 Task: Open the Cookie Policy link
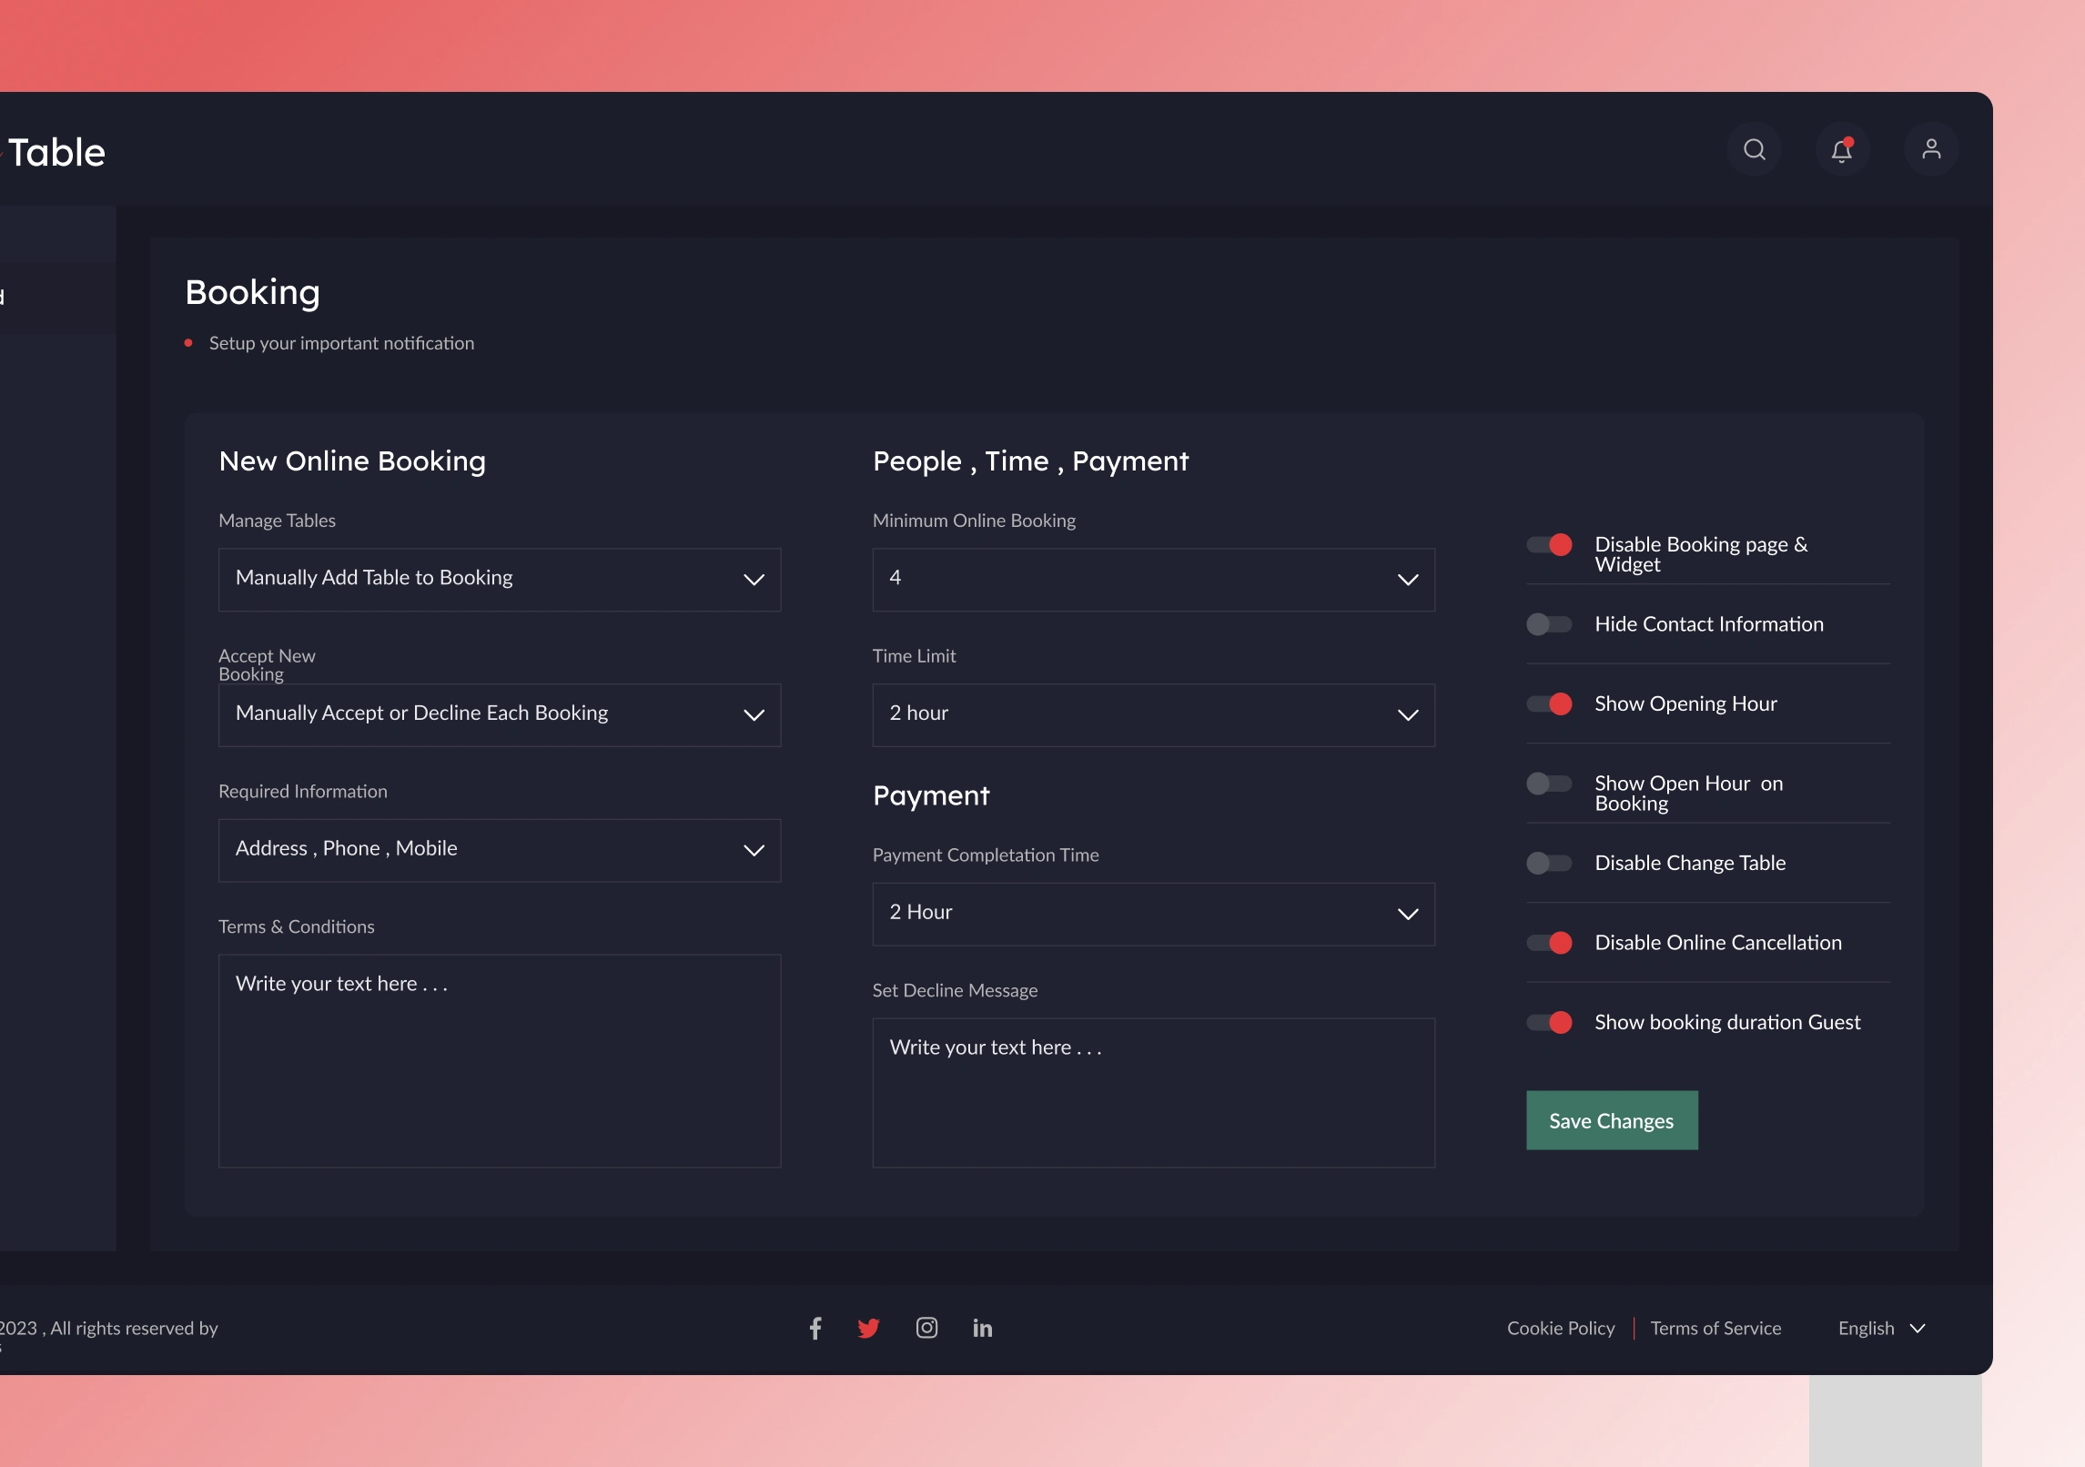[1561, 1328]
